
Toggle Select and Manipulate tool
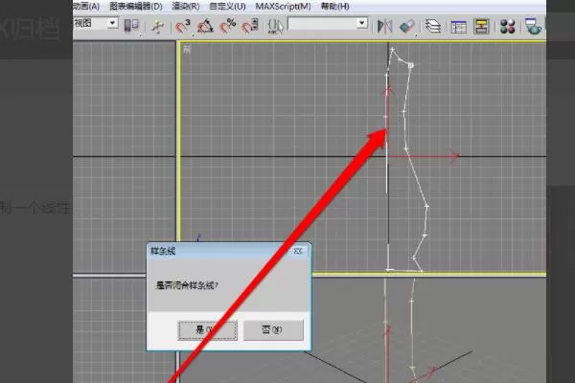(x=158, y=27)
